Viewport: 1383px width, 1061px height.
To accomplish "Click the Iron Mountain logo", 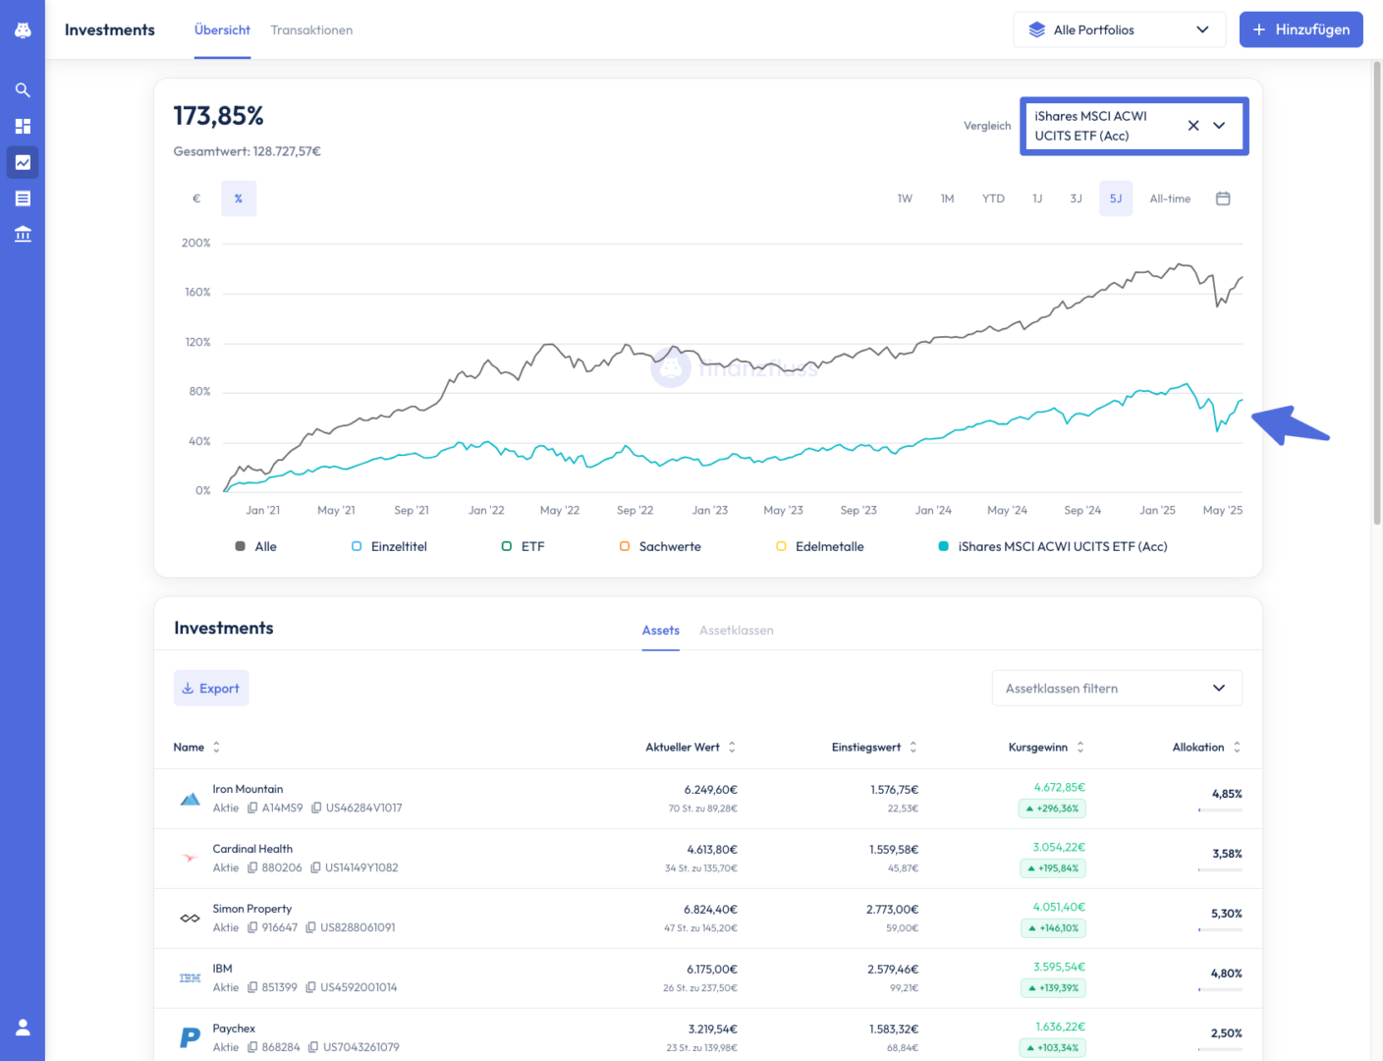I will (191, 799).
